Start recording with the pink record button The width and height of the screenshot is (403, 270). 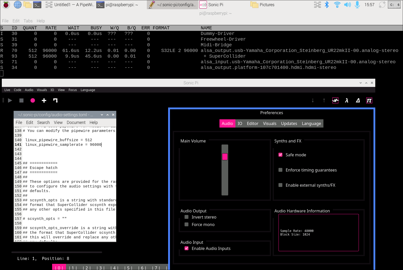point(33,101)
